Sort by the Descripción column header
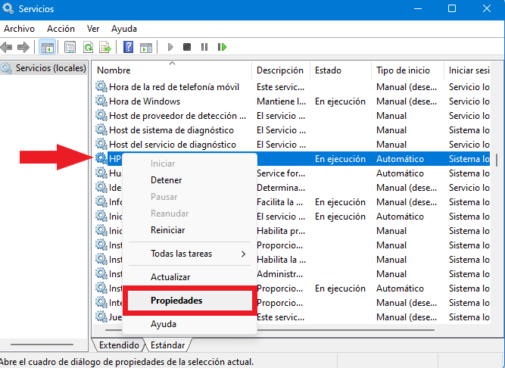 tap(280, 70)
